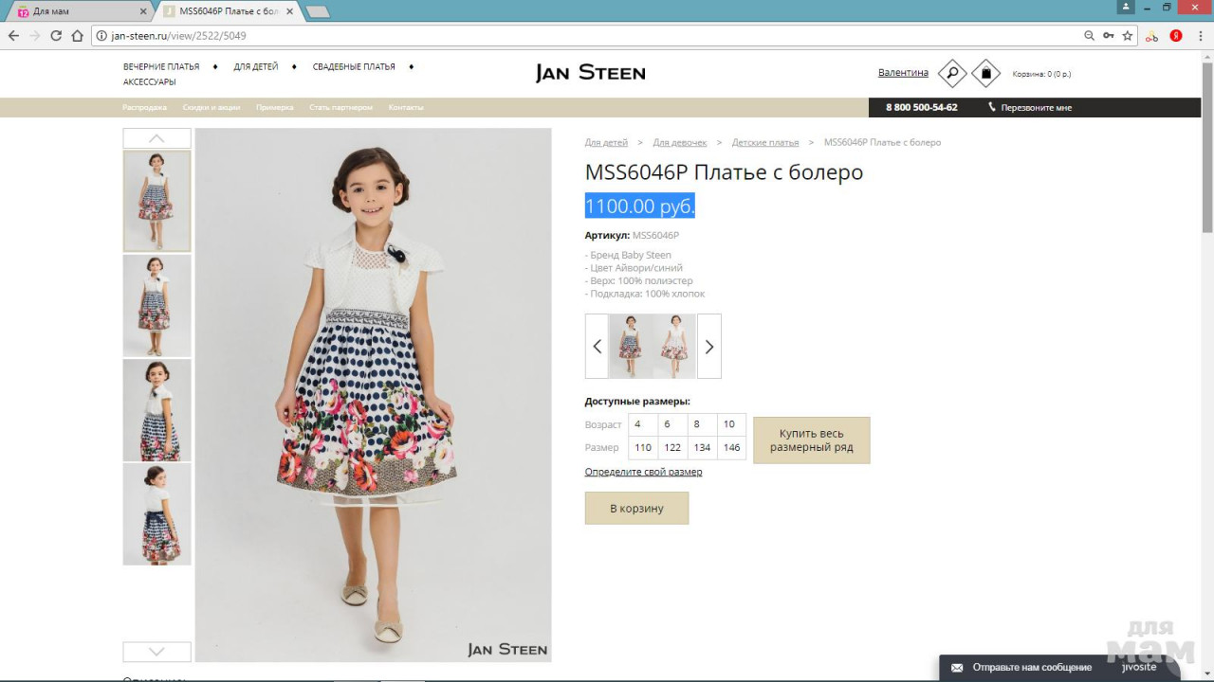Click the browser back arrow
Image resolution: width=1214 pixels, height=682 pixels.
click(x=13, y=36)
